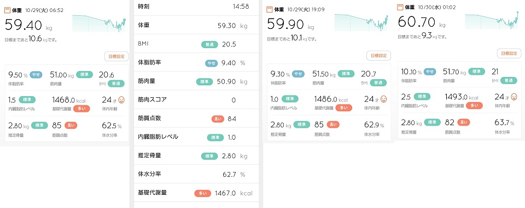Select the 内臓脂肪レベル row showing 1.0
The height and width of the screenshot is (208, 525).
tap(196, 137)
